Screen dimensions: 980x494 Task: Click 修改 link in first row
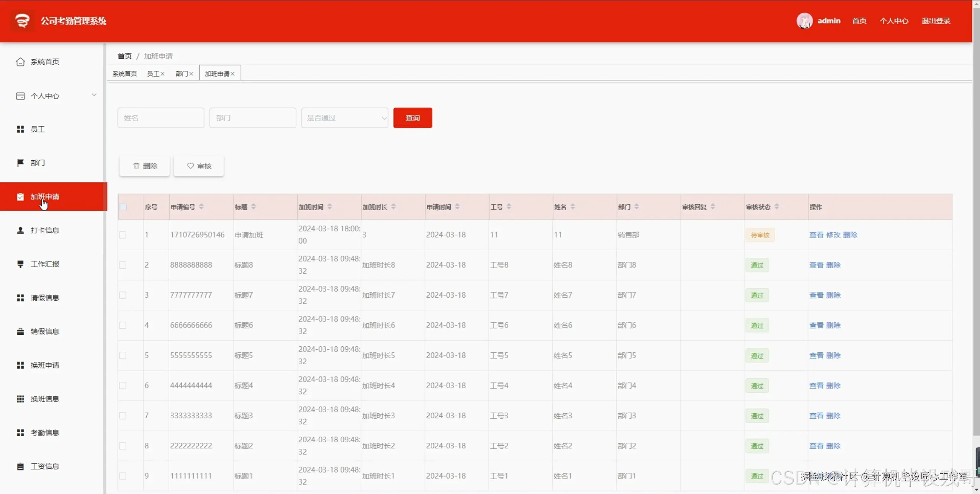click(x=833, y=235)
